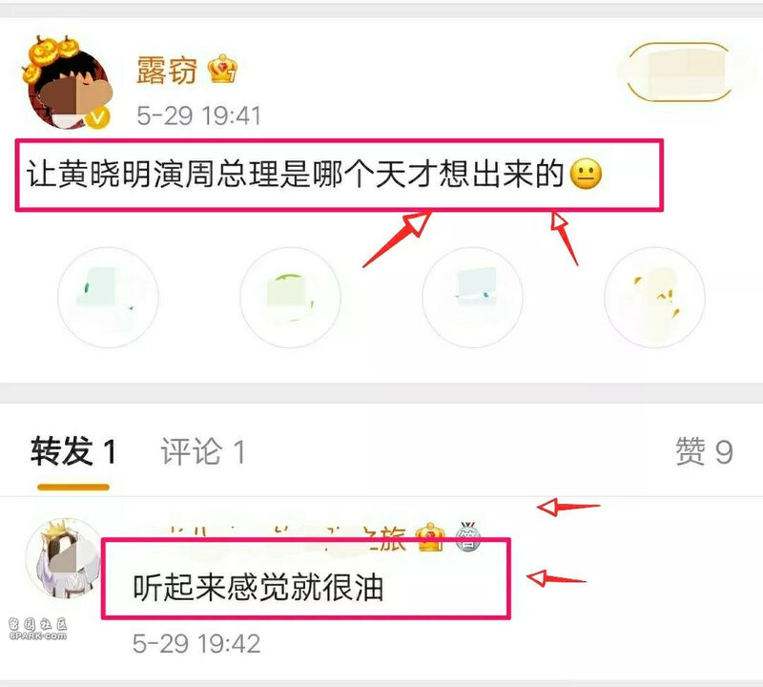Tap 赞 9 to like the post
The width and height of the screenshot is (763, 687).
click(x=704, y=451)
